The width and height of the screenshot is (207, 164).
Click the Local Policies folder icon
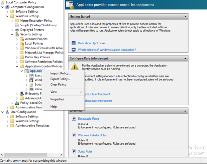[22, 44]
